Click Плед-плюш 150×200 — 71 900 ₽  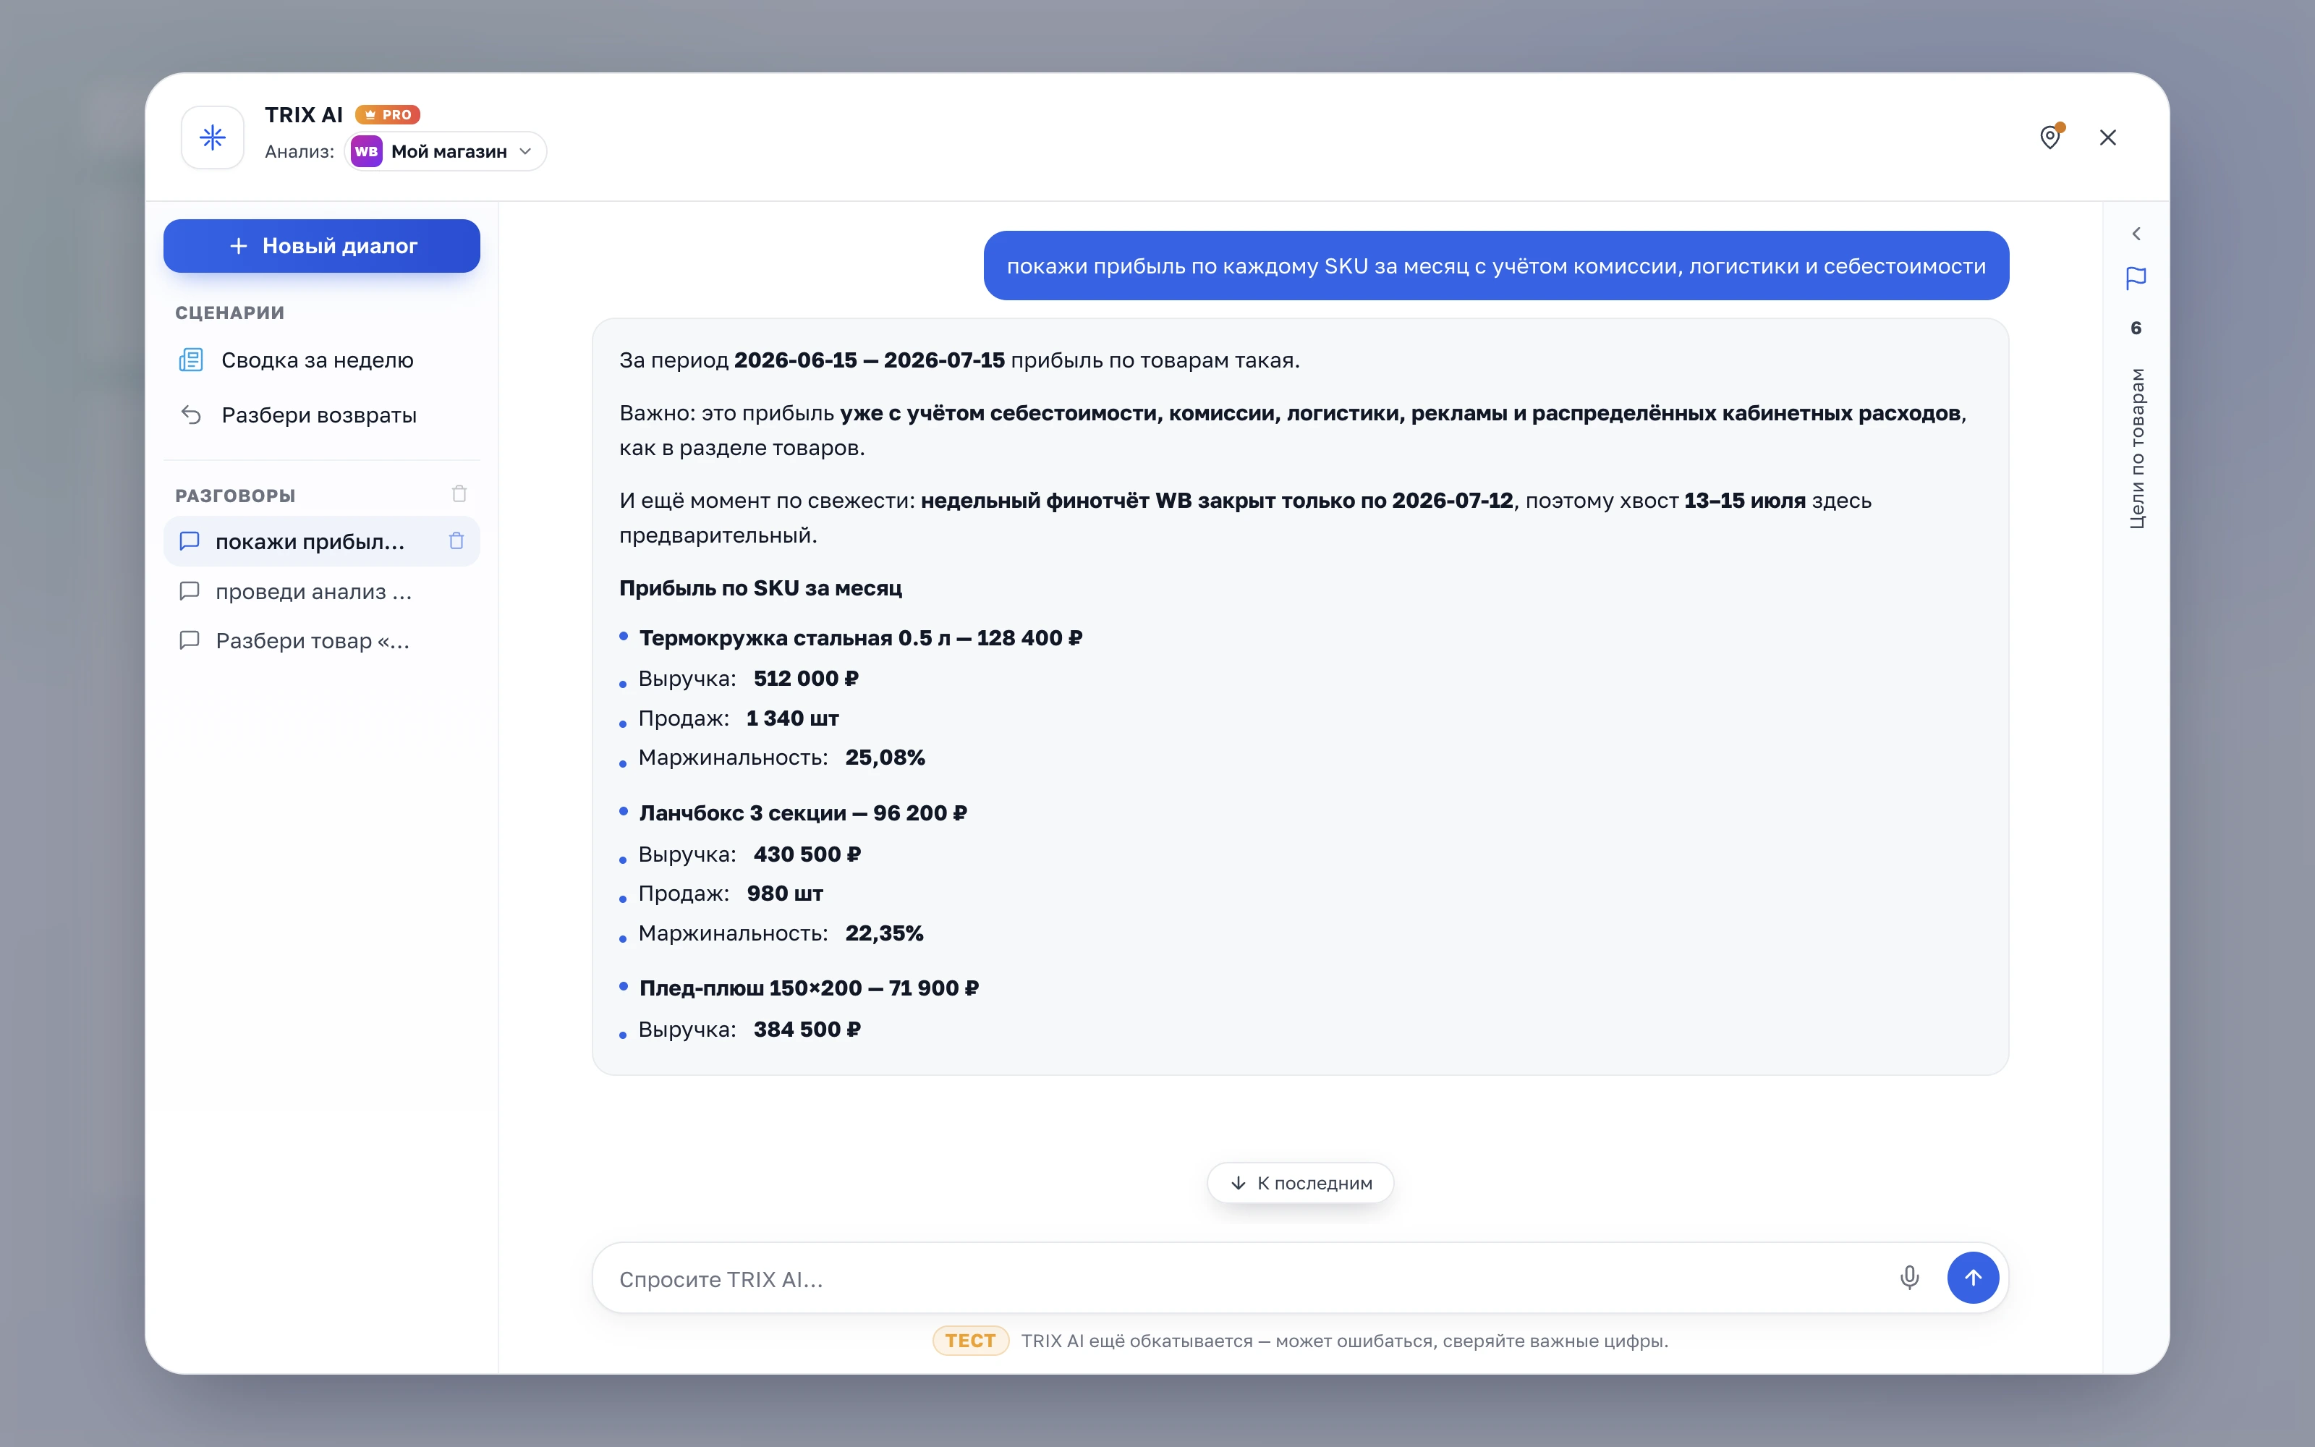[x=808, y=988]
